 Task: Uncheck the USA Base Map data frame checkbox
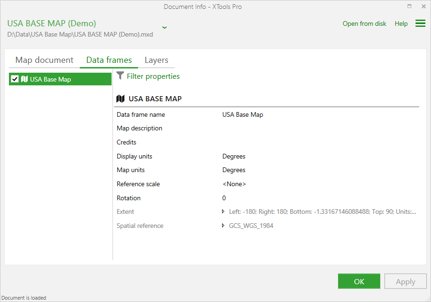[15, 79]
